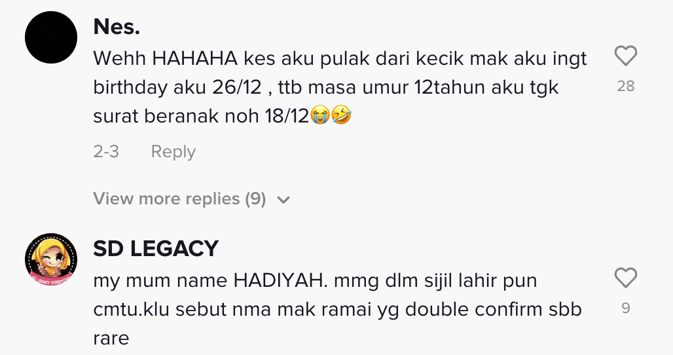Open Nes. black profile avatar
This screenshot has width=673, height=355.
pyautogui.click(x=51, y=37)
